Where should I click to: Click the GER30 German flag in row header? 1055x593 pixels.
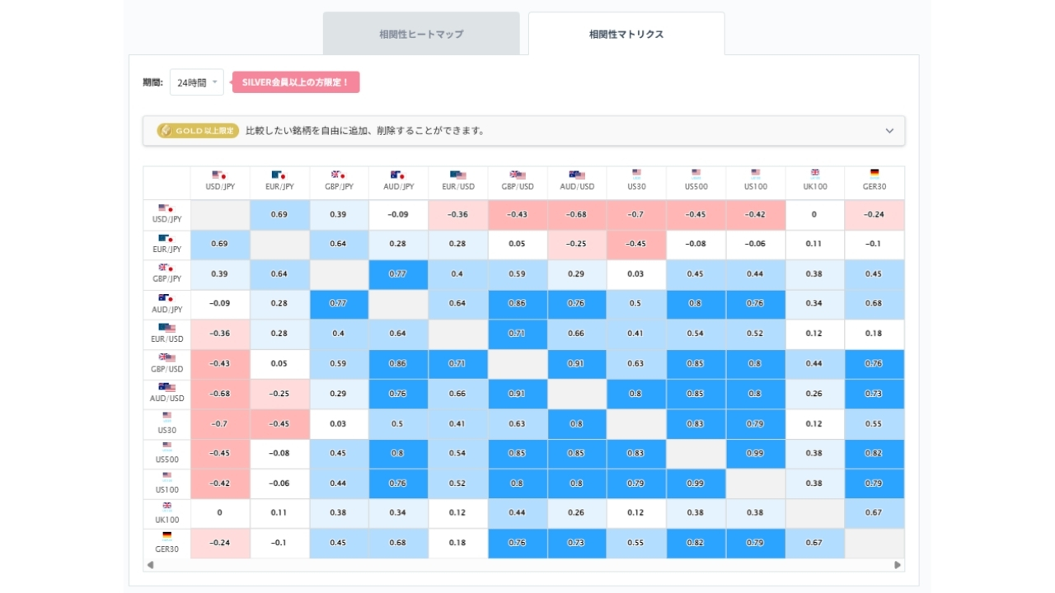166,536
